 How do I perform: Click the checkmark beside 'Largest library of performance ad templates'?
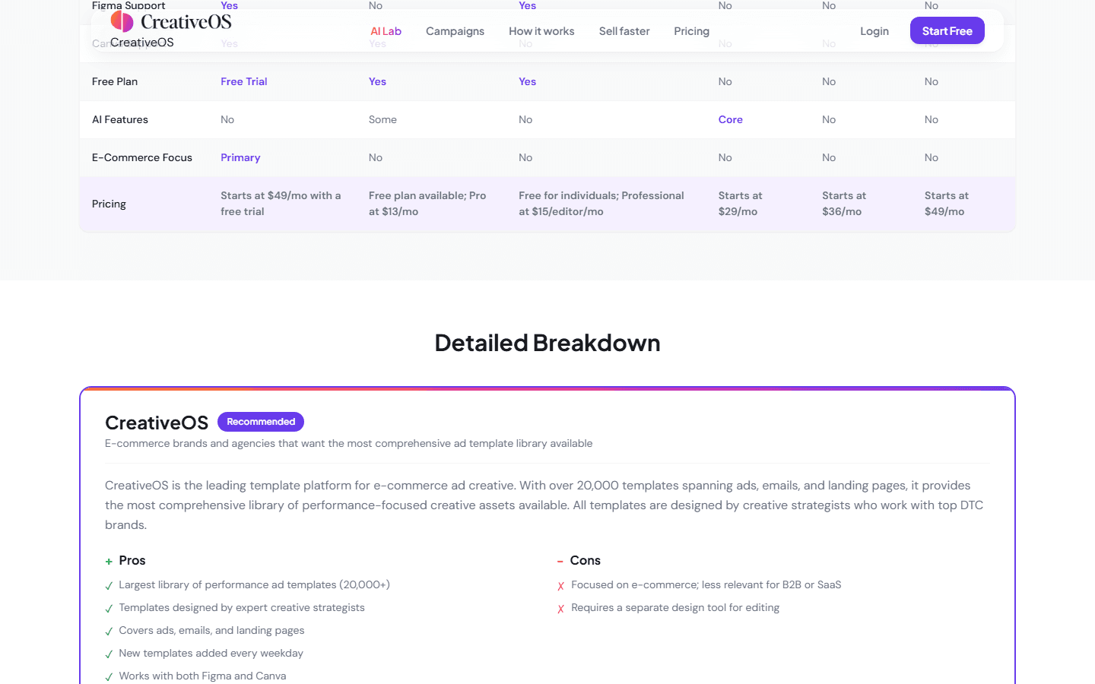point(109,586)
